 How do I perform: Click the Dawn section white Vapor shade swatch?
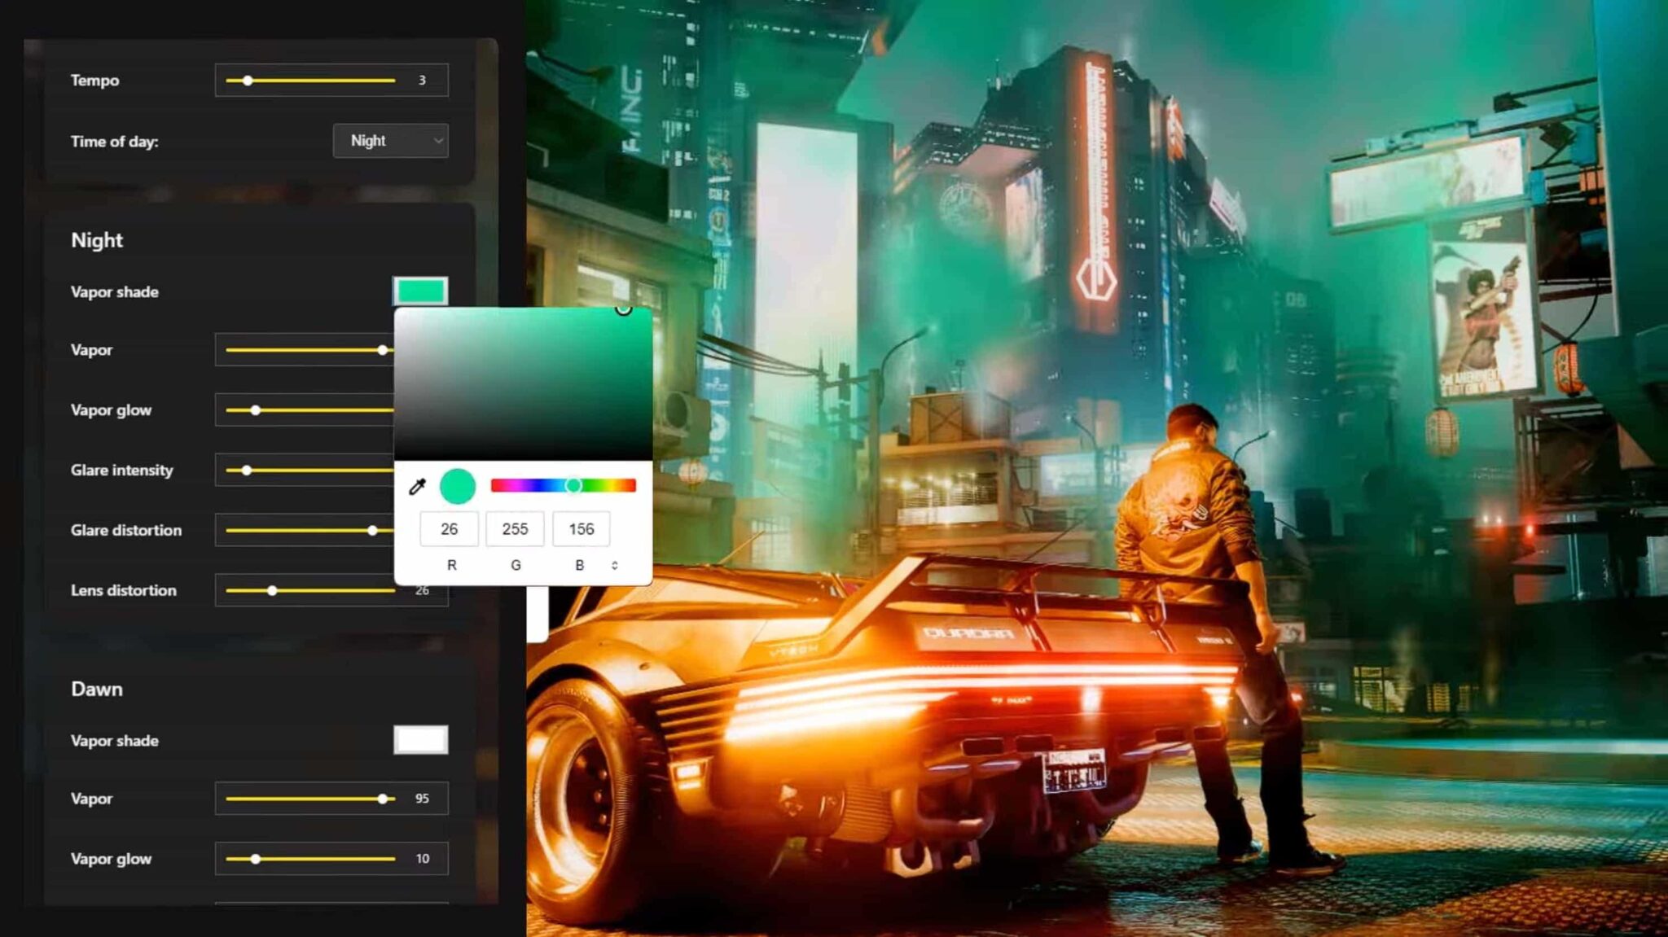click(x=420, y=740)
